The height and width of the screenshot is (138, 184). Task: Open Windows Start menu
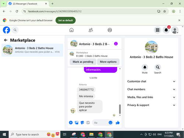coord(4,134)
